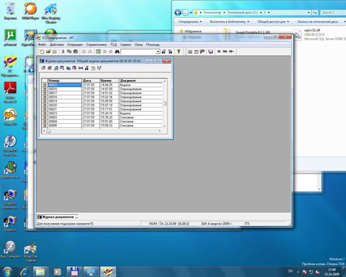Open the Справочники menu
The height and width of the screenshot is (277, 346).
click(96, 44)
